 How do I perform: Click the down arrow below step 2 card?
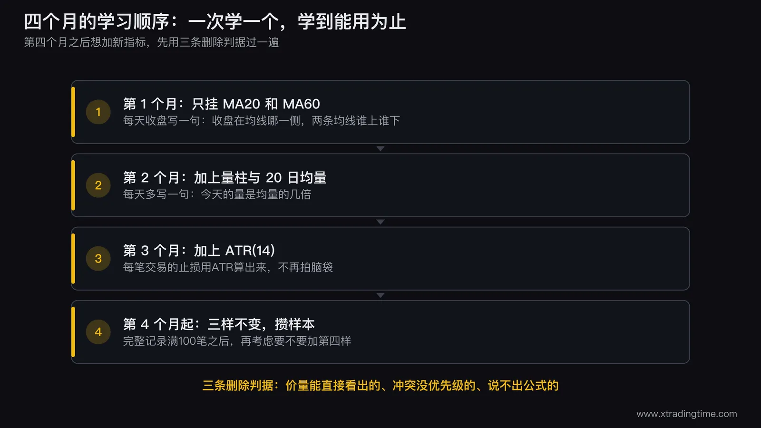tap(380, 222)
